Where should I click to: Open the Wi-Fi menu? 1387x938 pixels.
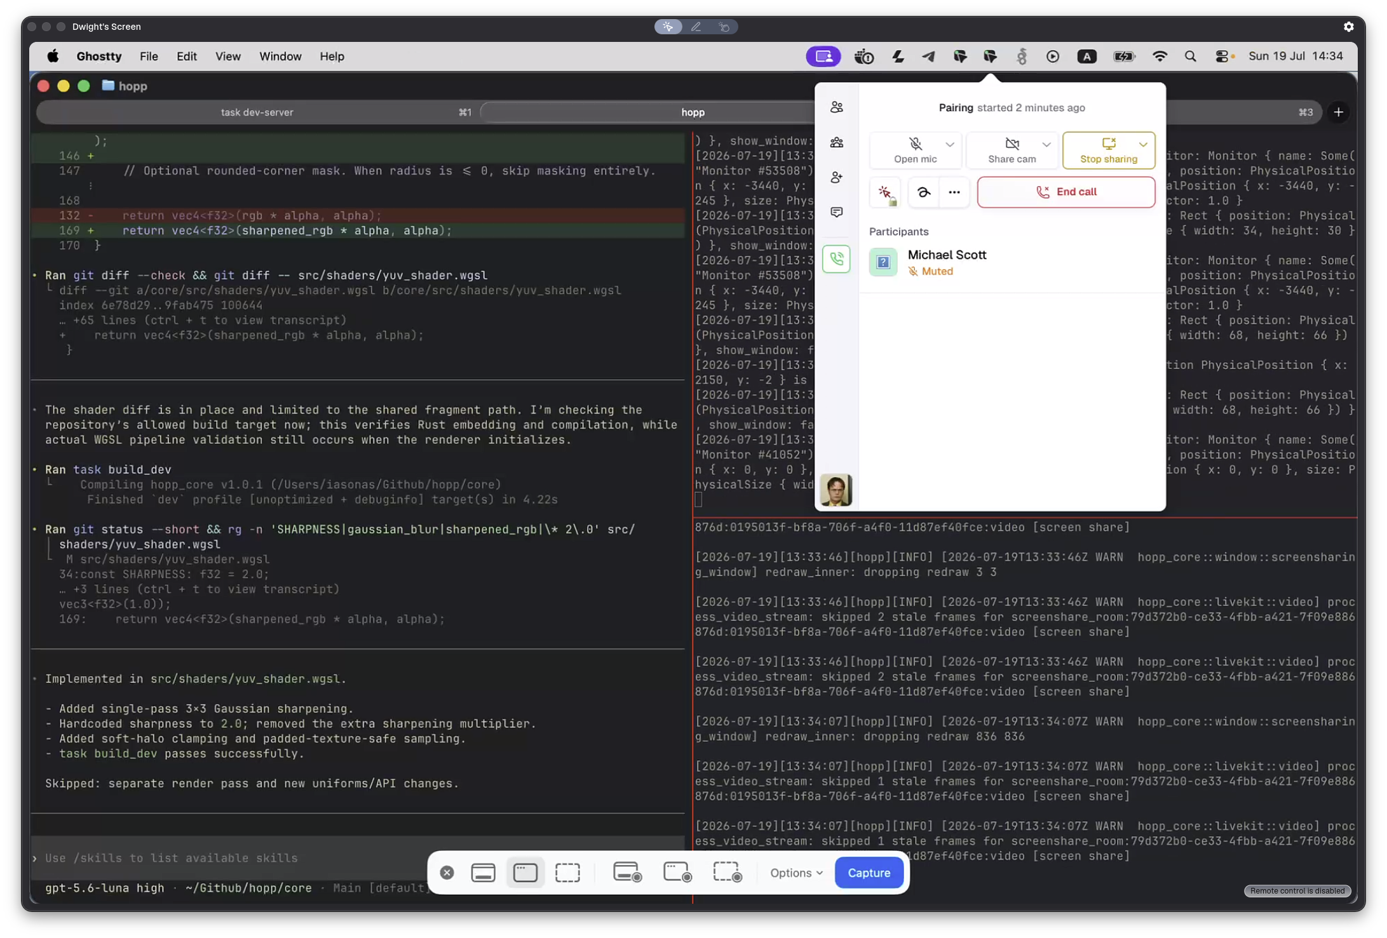pos(1159,57)
